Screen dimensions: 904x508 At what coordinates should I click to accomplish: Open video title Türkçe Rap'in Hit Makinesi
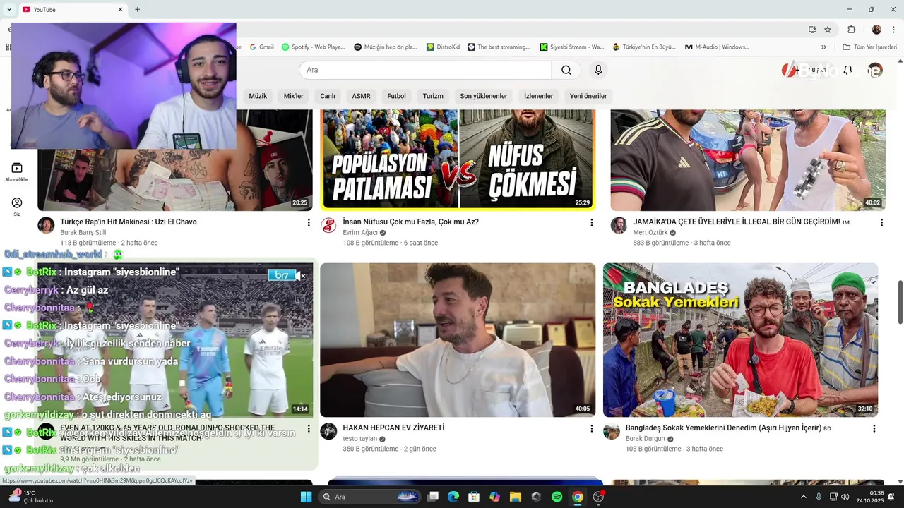129,222
